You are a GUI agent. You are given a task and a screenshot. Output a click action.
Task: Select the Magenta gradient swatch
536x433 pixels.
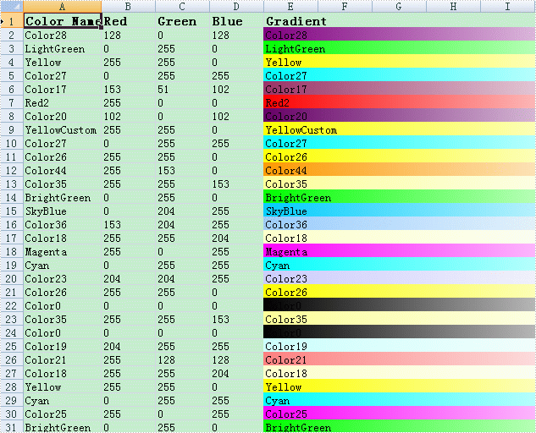click(x=398, y=252)
